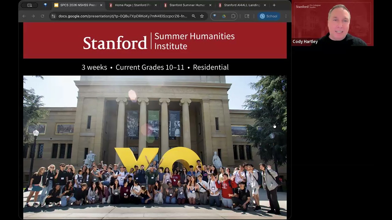This screenshot has width=392, height=220.
Task: Click the 'Cody Hartley' name label
Action: (305, 42)
